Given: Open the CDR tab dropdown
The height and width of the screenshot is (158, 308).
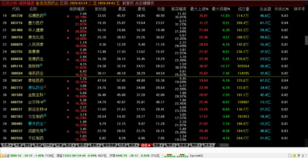Looking at the screenshot, I should [x=48, y=145].
